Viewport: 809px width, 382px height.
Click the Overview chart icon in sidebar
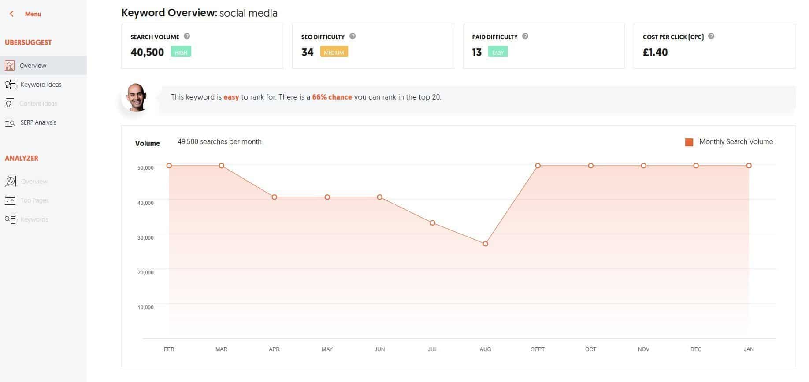coord(10,66)
